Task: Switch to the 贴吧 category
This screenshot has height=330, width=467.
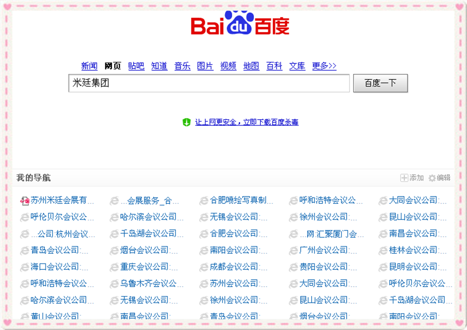Action: pos(136,66)
